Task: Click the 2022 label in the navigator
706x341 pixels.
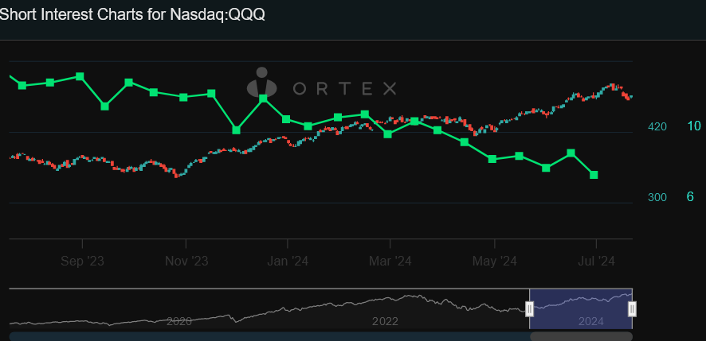Action: (x=386, y=322)
